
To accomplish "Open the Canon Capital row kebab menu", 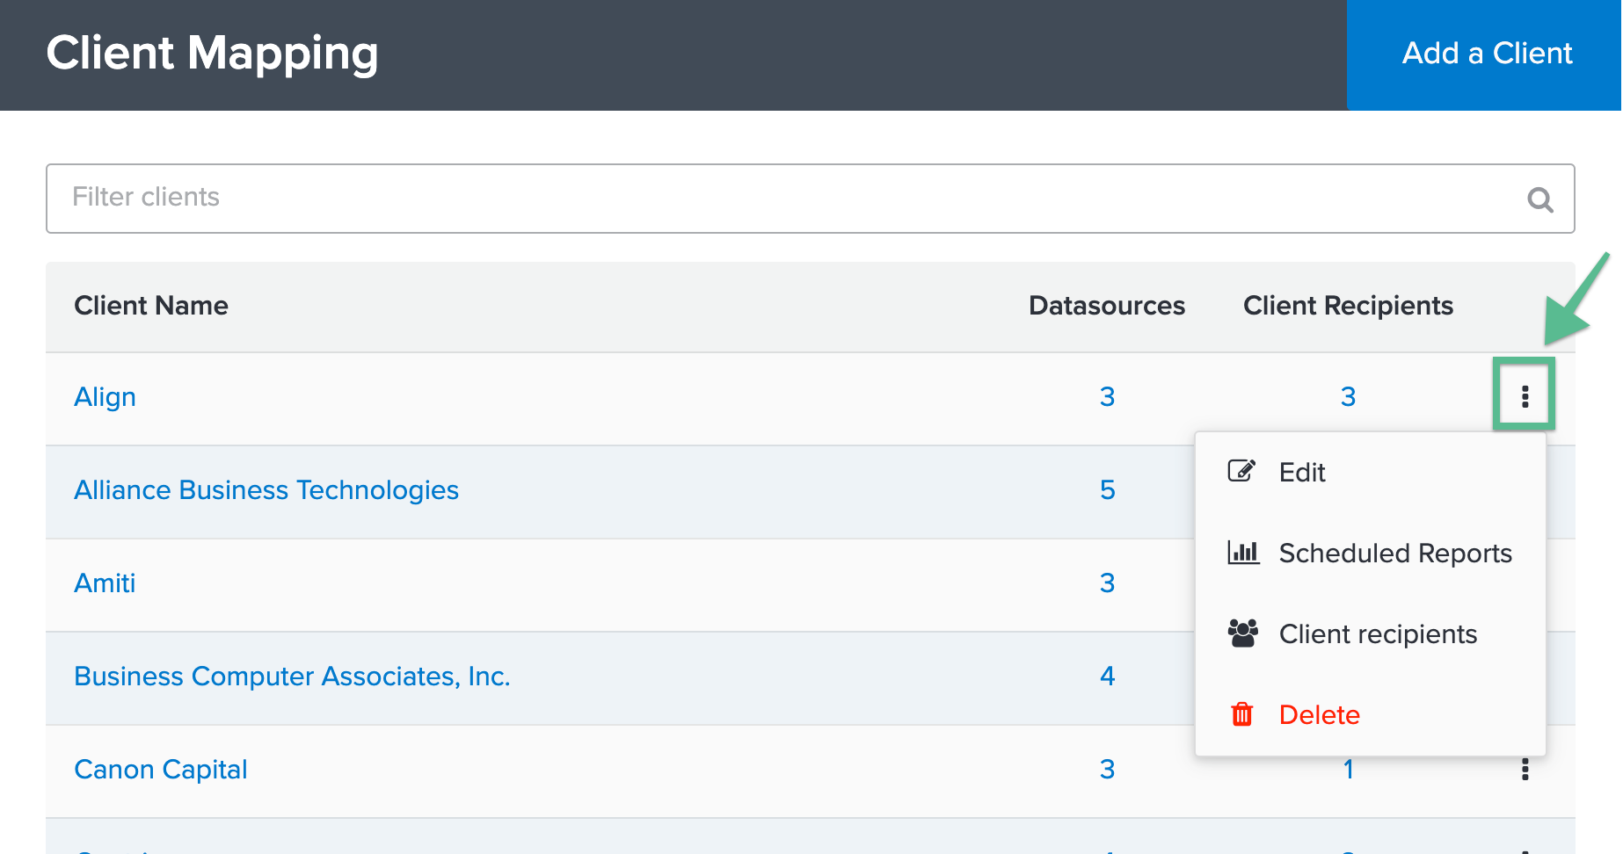I will click(x=1525, y=770).
